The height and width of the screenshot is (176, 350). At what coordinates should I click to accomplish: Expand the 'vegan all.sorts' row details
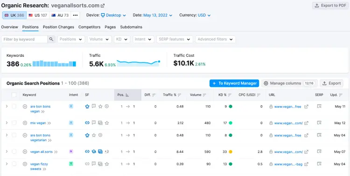(7, 151)
